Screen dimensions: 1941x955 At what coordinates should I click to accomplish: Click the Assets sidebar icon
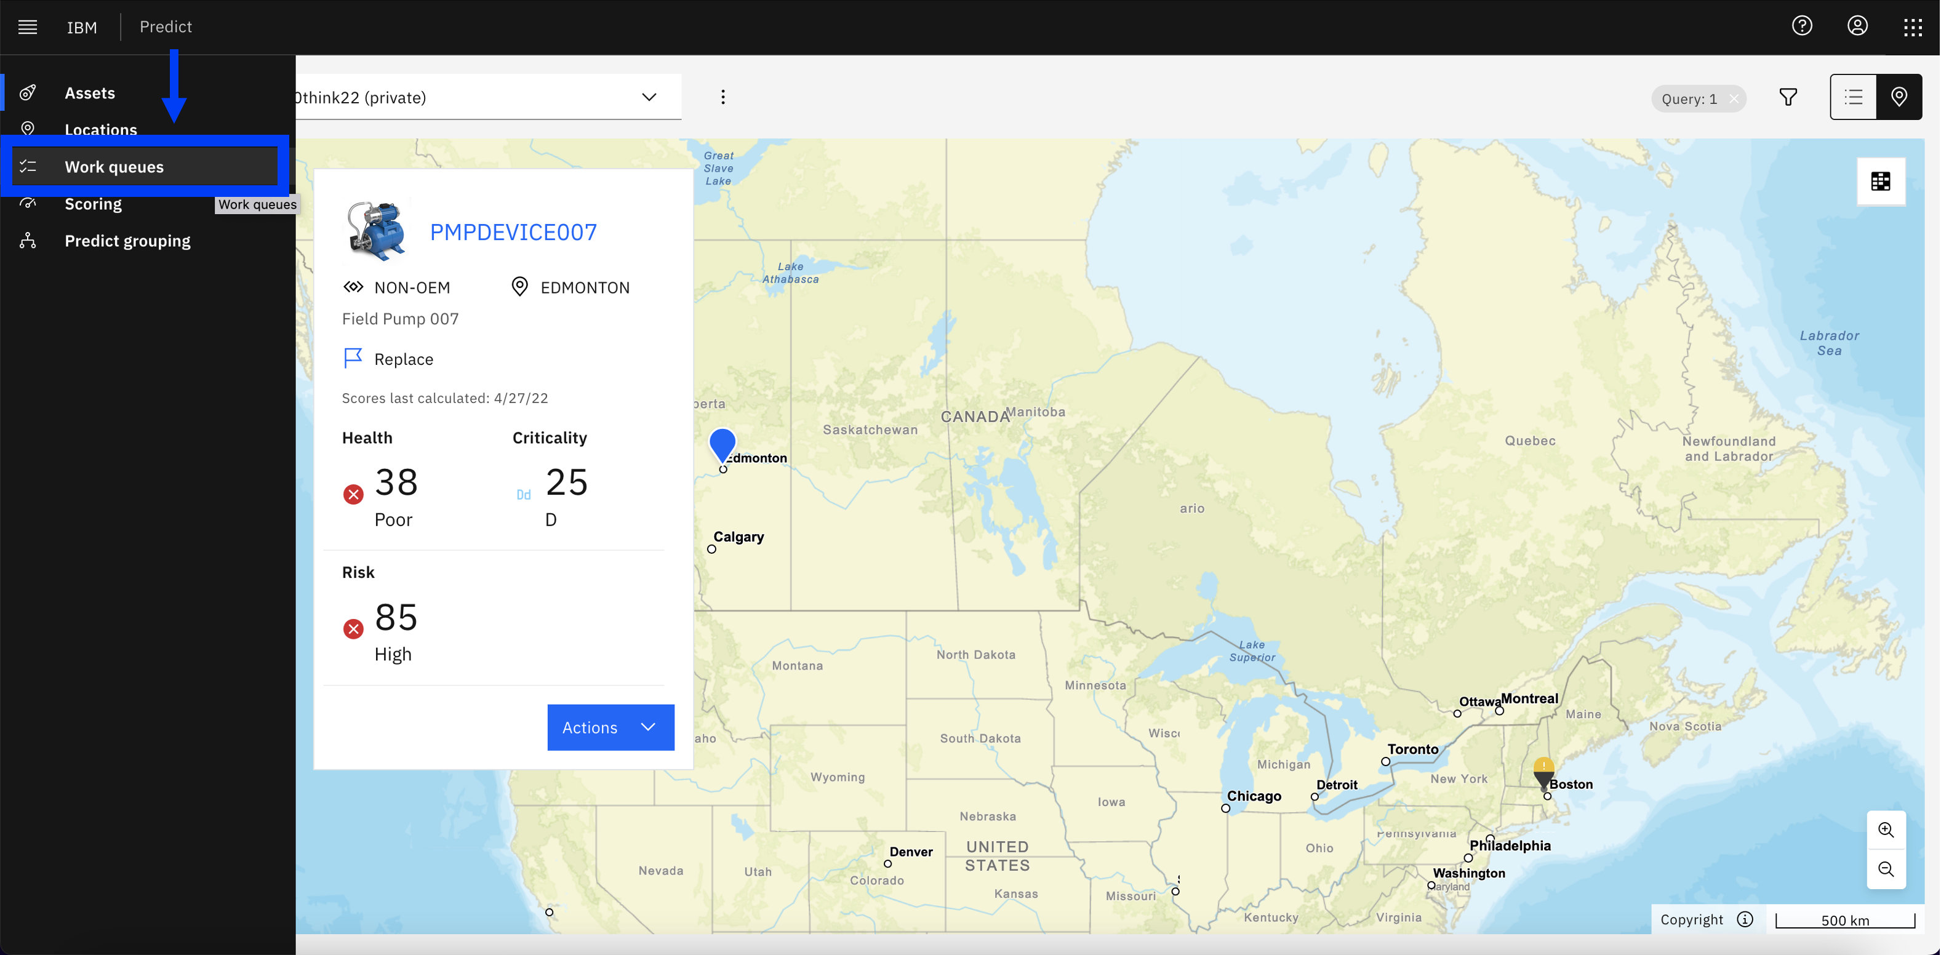pos(30,92)
